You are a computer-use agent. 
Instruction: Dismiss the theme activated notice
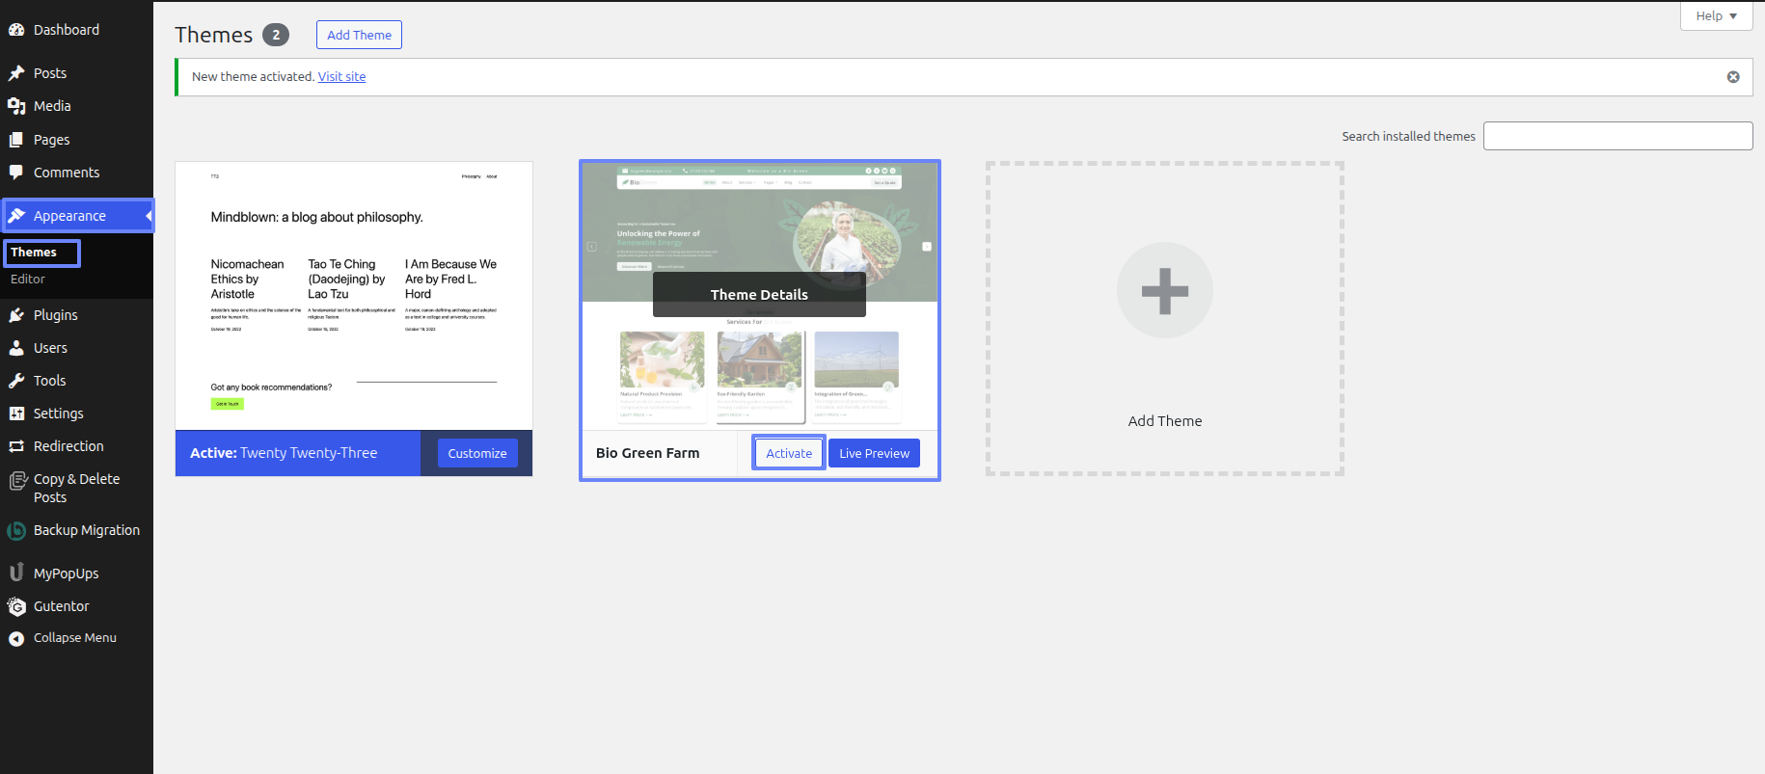click(1733, 77)
